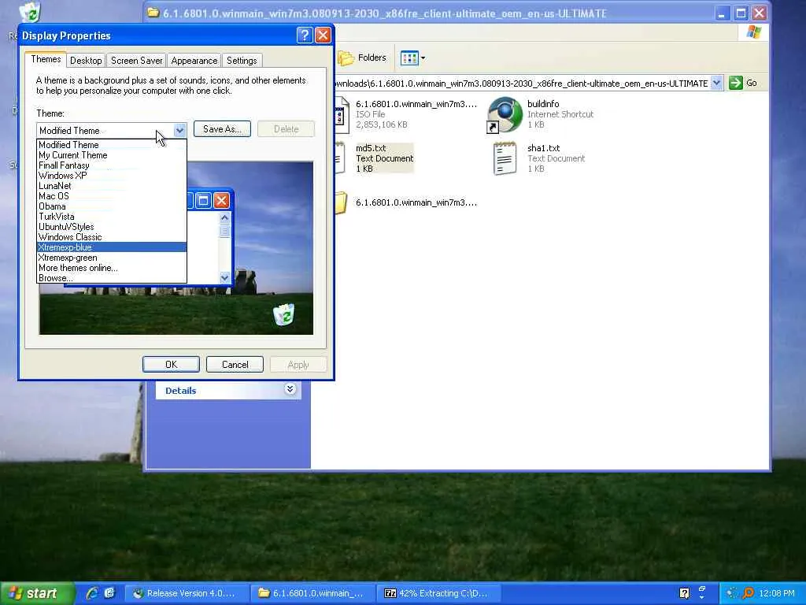This screenshot has height=605, width=806.
Task: Click preview window scrollbar up arrow
Action: coord(224,217)
